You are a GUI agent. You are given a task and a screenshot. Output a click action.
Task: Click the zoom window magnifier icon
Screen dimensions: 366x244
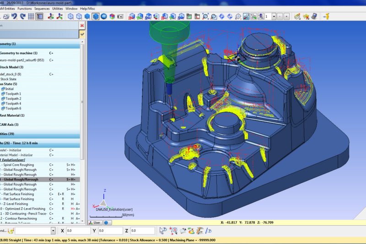(213, 16)
